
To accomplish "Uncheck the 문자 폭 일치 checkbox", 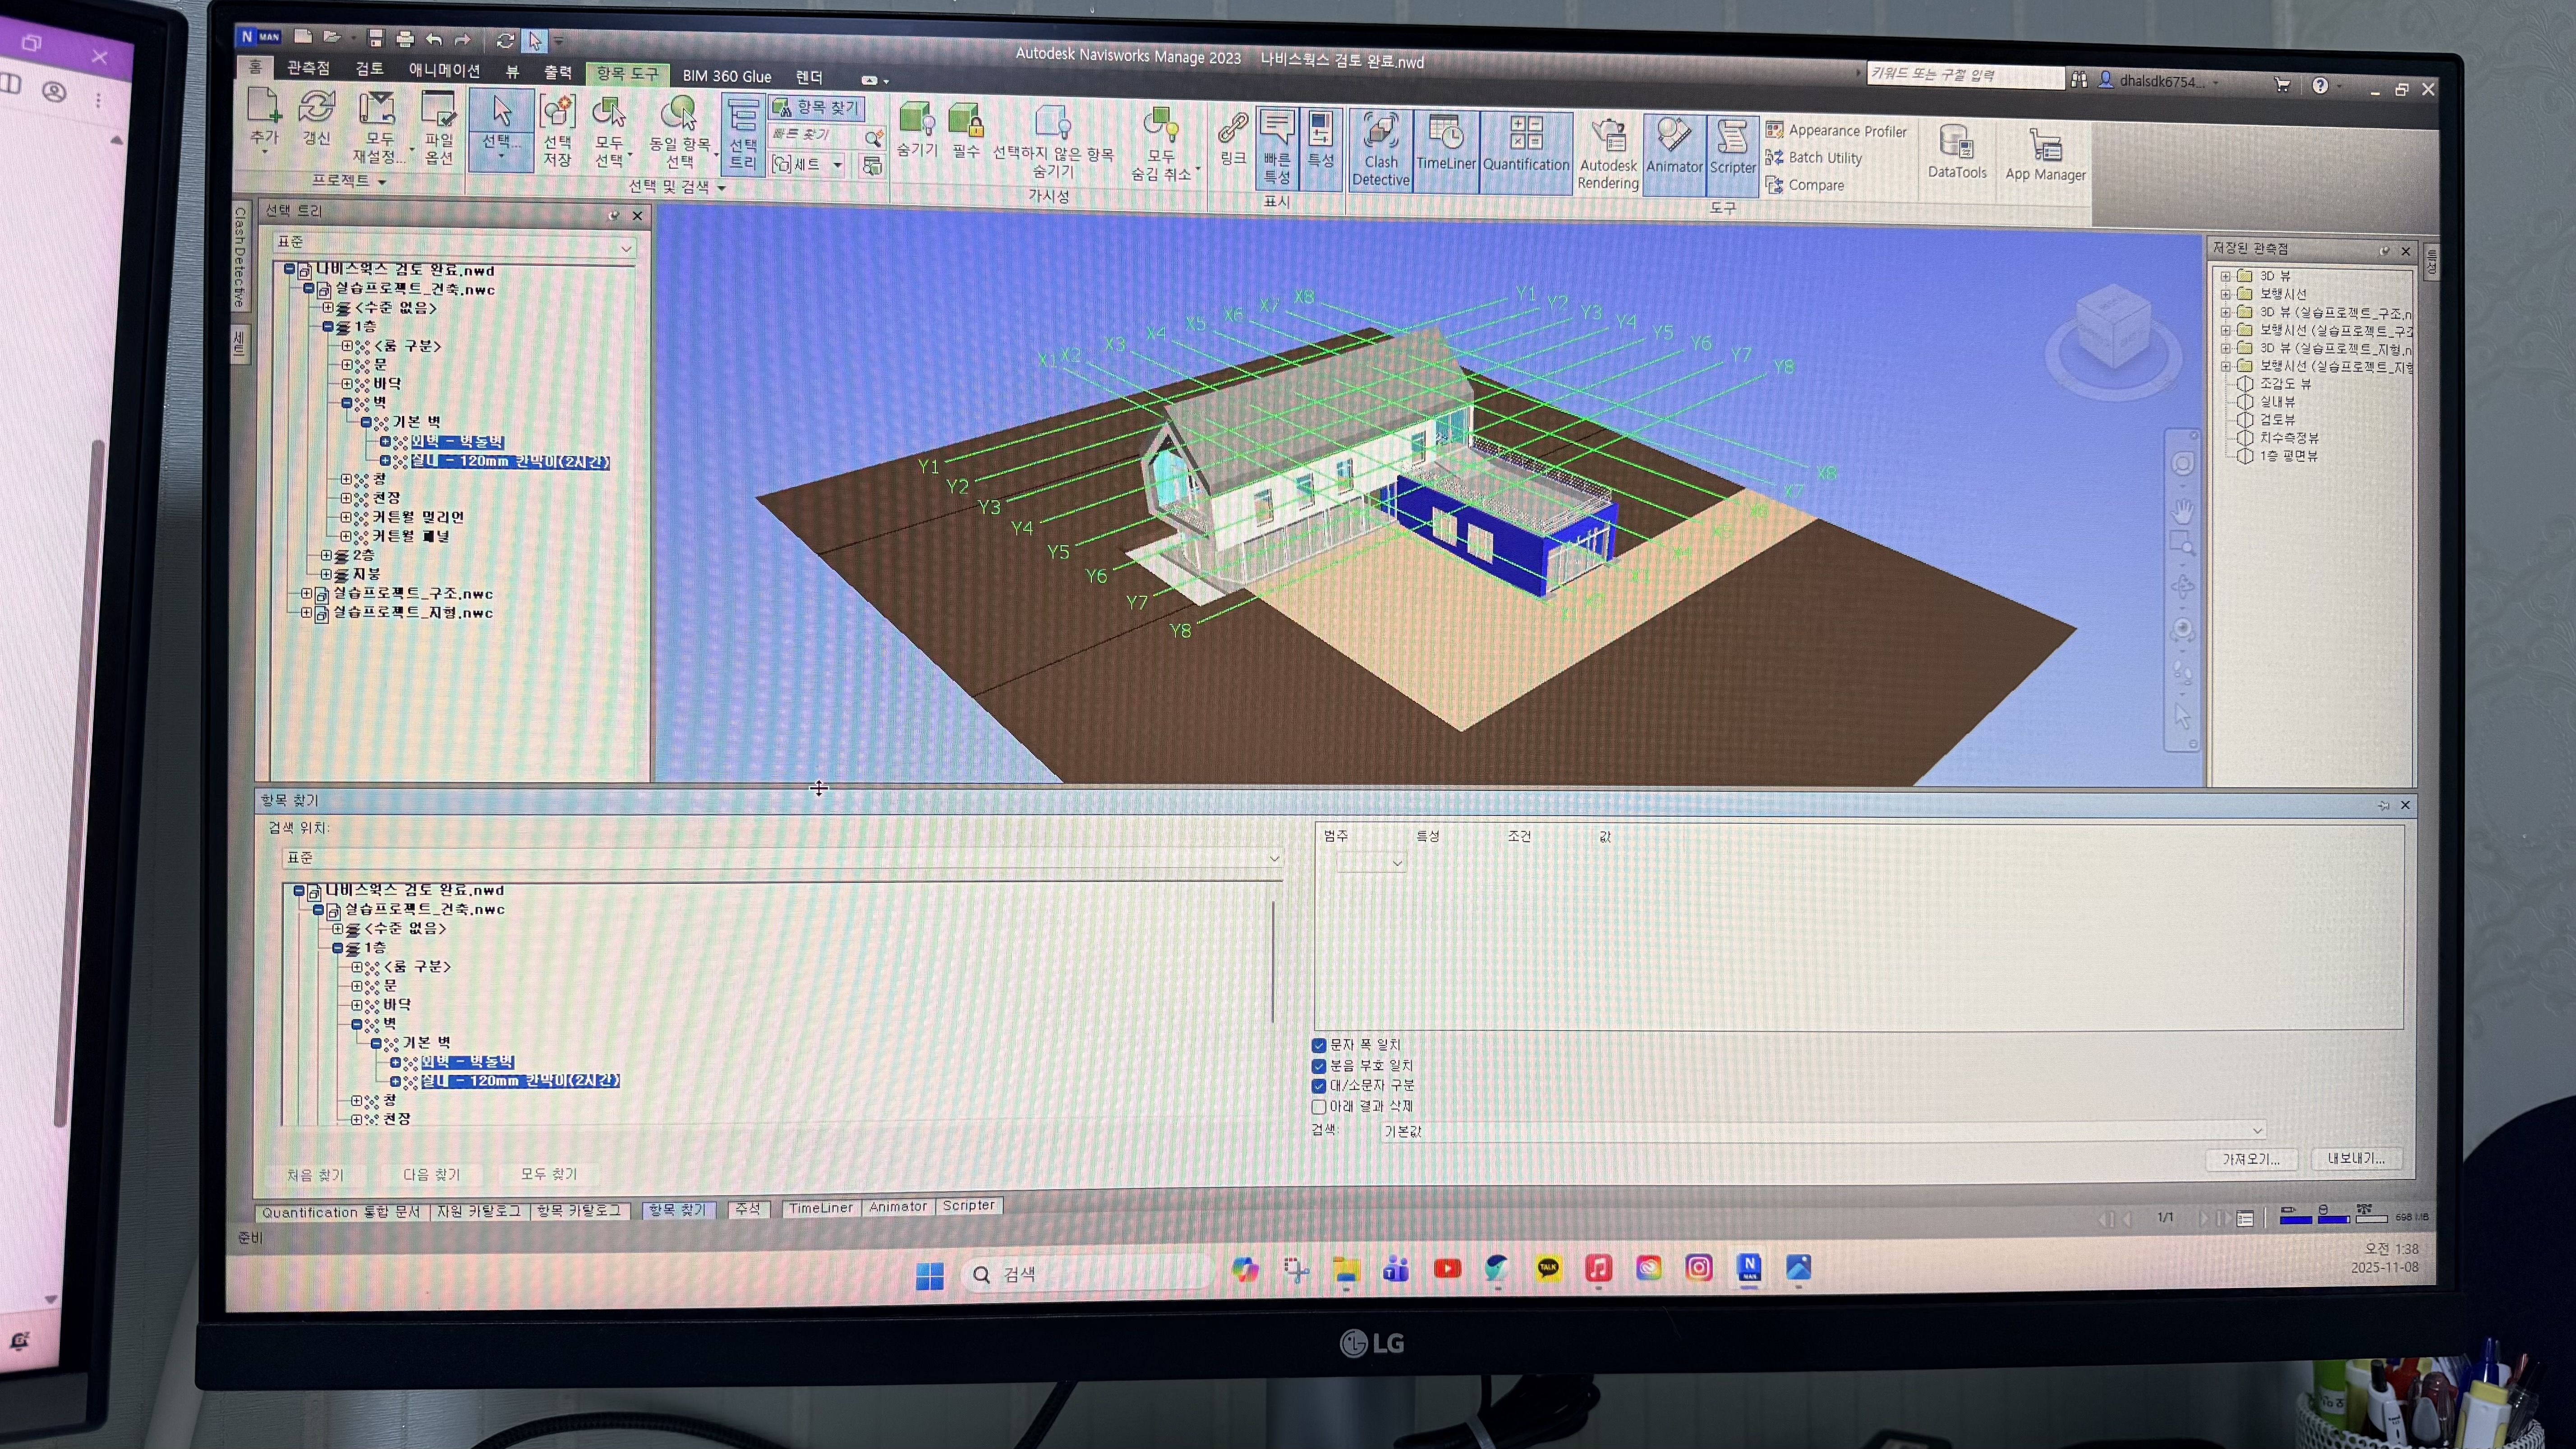I will coord(1319,1045).
